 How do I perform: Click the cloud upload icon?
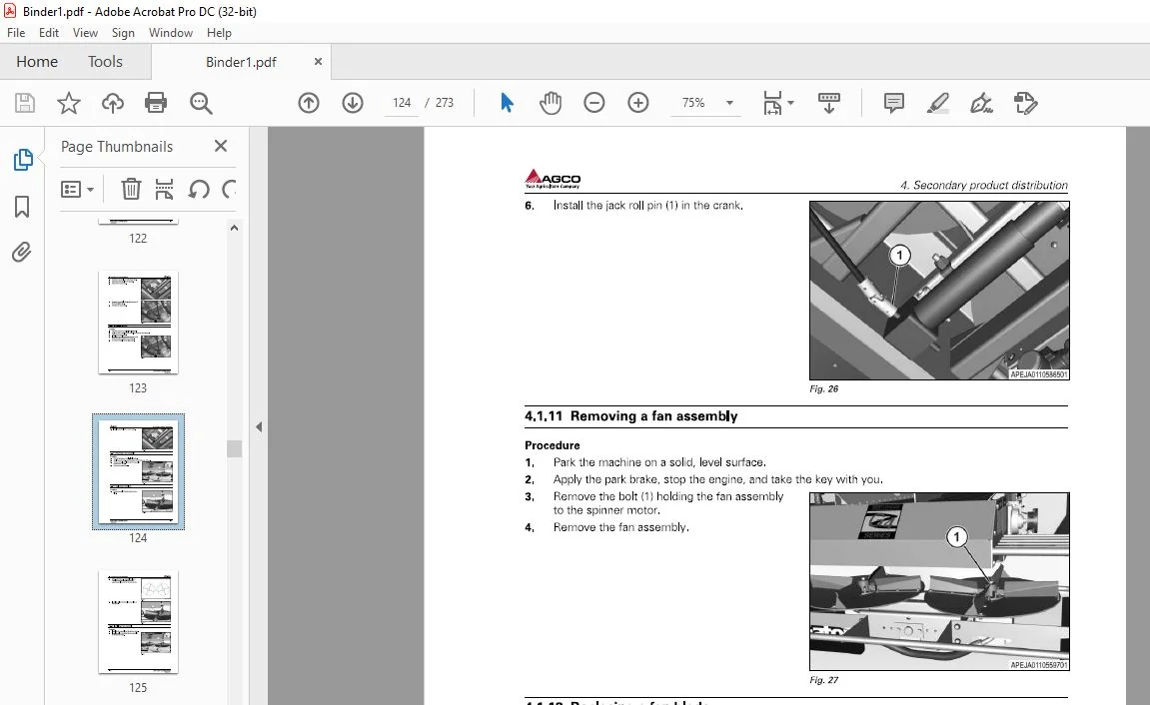(112, 103)
